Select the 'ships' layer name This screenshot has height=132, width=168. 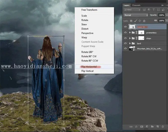[148, 38]
